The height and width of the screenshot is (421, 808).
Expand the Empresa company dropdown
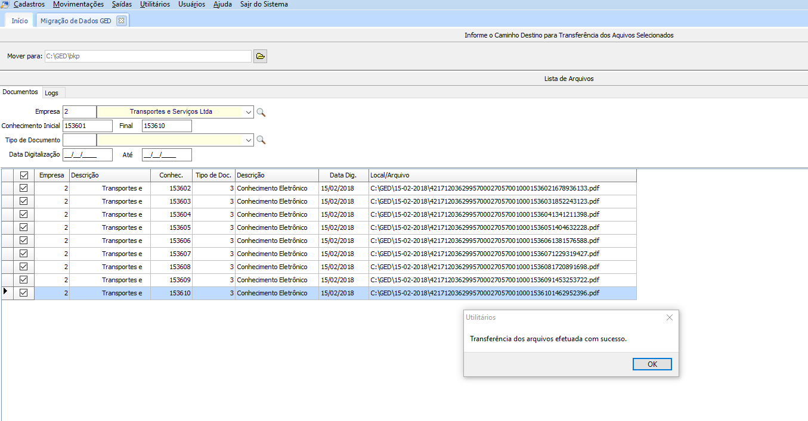coord(248,111)
